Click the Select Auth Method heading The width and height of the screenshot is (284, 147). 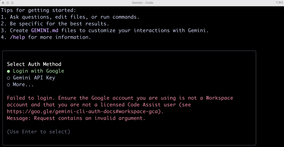click(x=34, y=64)
